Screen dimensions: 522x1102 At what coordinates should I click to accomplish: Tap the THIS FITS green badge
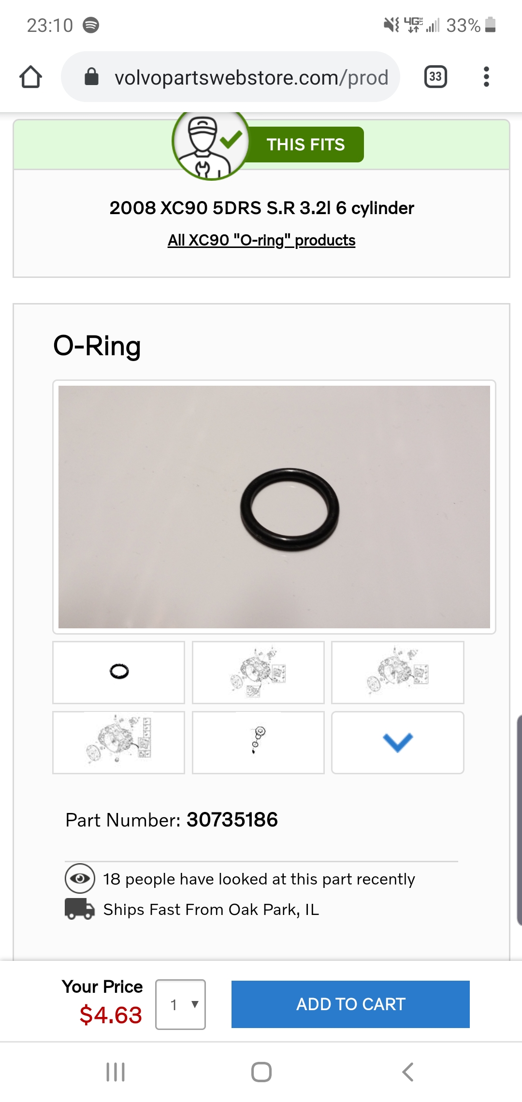tap(305, 145)
